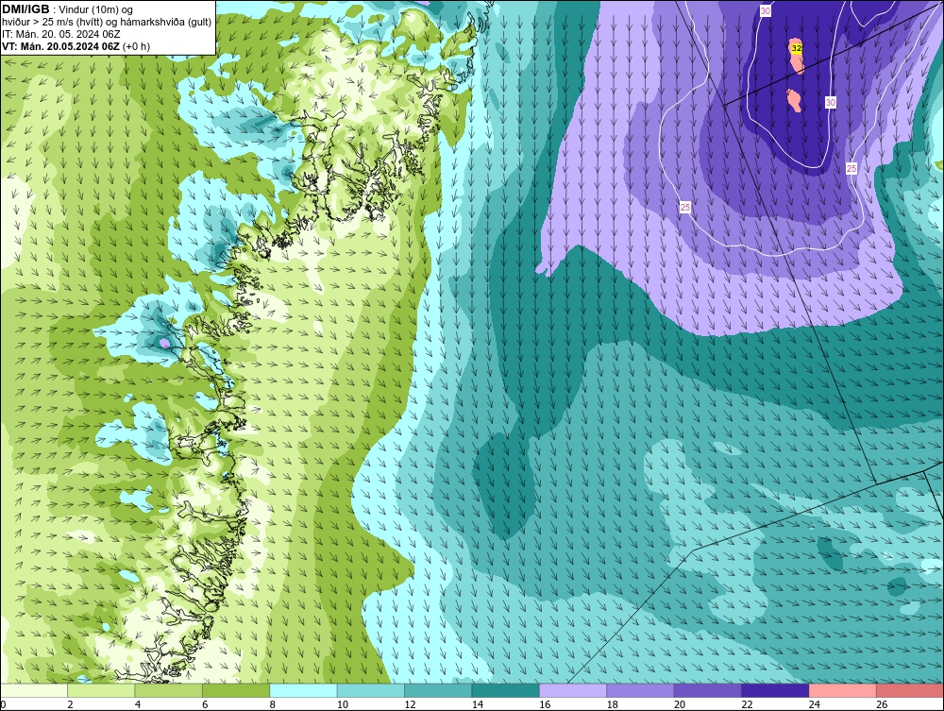Click the "30" contour label at the map's top edge
The width and height of the screenshot is (944, 711).
pyautogui.click(x=766, y=10)
